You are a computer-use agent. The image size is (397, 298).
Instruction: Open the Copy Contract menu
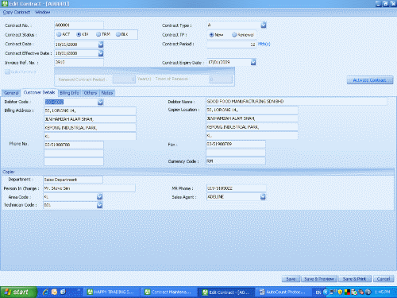[17, 12]
